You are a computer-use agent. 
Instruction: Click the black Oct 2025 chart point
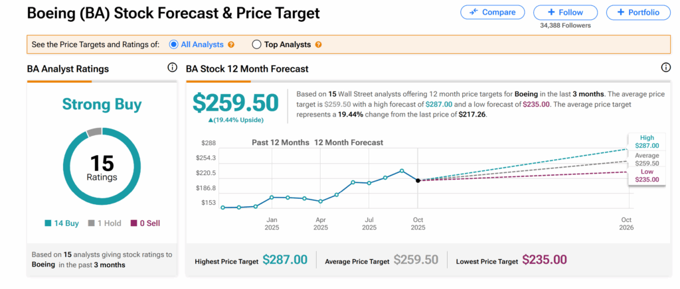[x=418, y=180]
